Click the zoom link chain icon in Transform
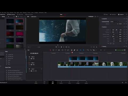Viewport: 128px width, 96px height. pyautogui.click(x=116, y=30)
